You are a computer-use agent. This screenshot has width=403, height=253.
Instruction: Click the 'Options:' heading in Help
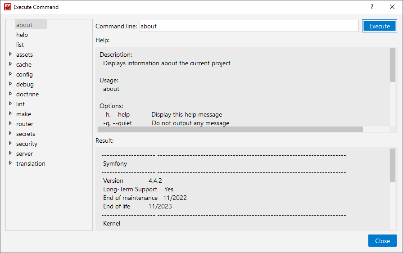[111, 106]
